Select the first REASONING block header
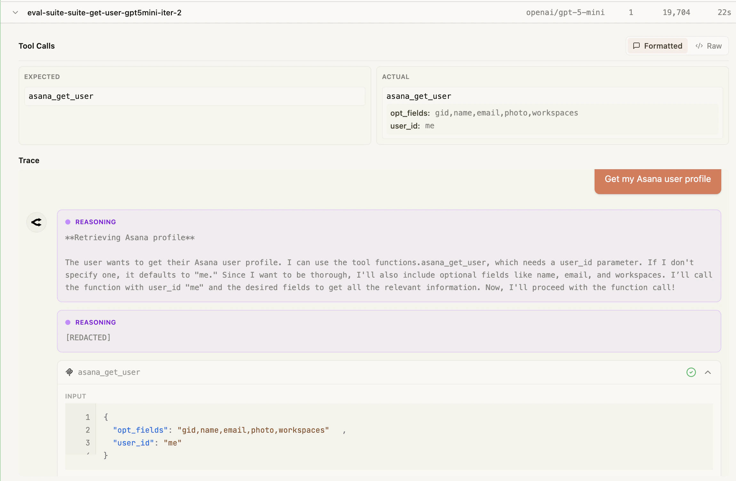The width and height of the screenshot is (736, 481). 95,222
